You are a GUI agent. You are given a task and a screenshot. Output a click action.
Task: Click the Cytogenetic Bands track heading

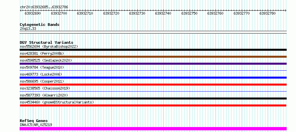click(x=40, y=25)
